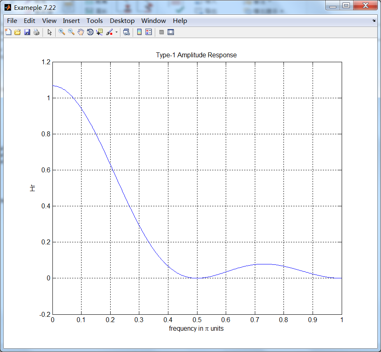The image size is (381, 352).
Task: Activate the Zoom Out magnifier tool
Action: [71, 32]
